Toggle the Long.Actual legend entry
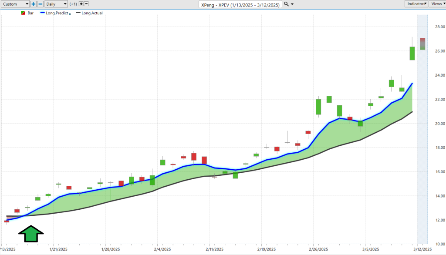Image resolution: width=446 pixels, height=255 pixels. click(x=89, y=13)
